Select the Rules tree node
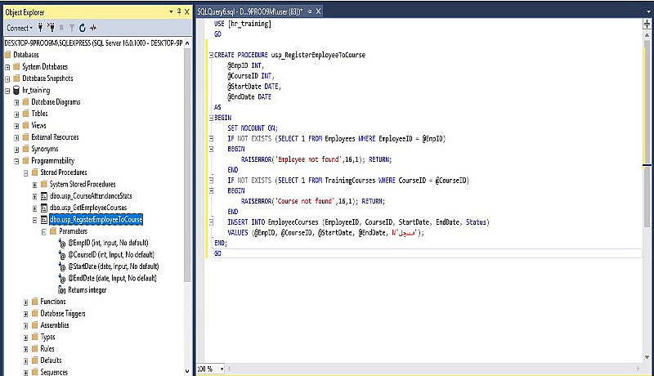654x376 pixels. (47, 348)
